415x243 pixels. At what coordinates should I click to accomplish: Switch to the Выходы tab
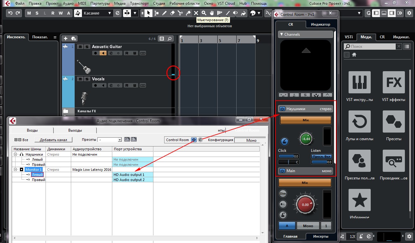click(75, 130)
